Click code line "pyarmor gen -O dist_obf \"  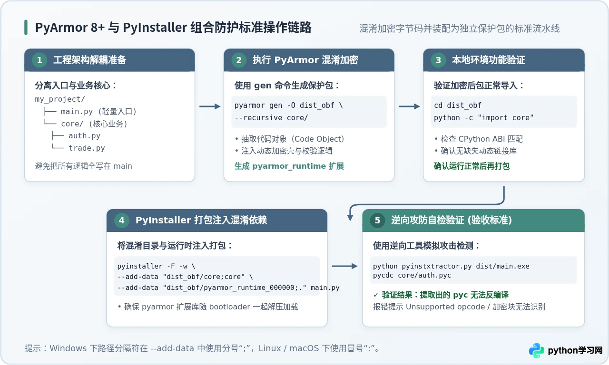pos(289,106)
